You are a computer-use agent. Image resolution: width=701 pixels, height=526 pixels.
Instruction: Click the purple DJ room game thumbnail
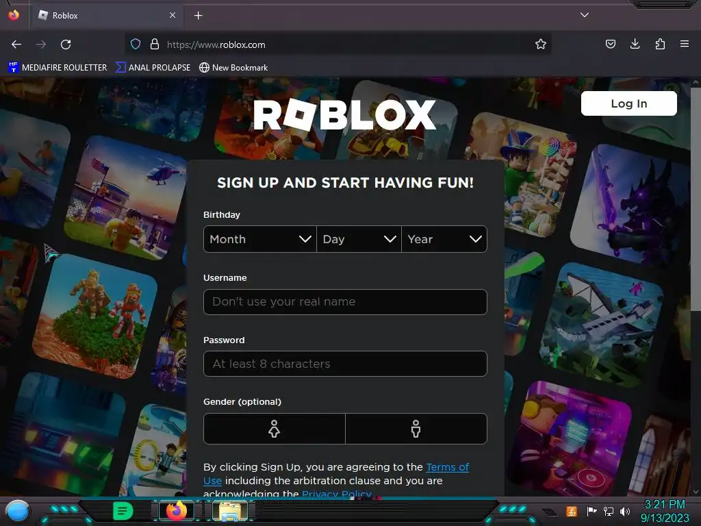click(x=570, y=440)
